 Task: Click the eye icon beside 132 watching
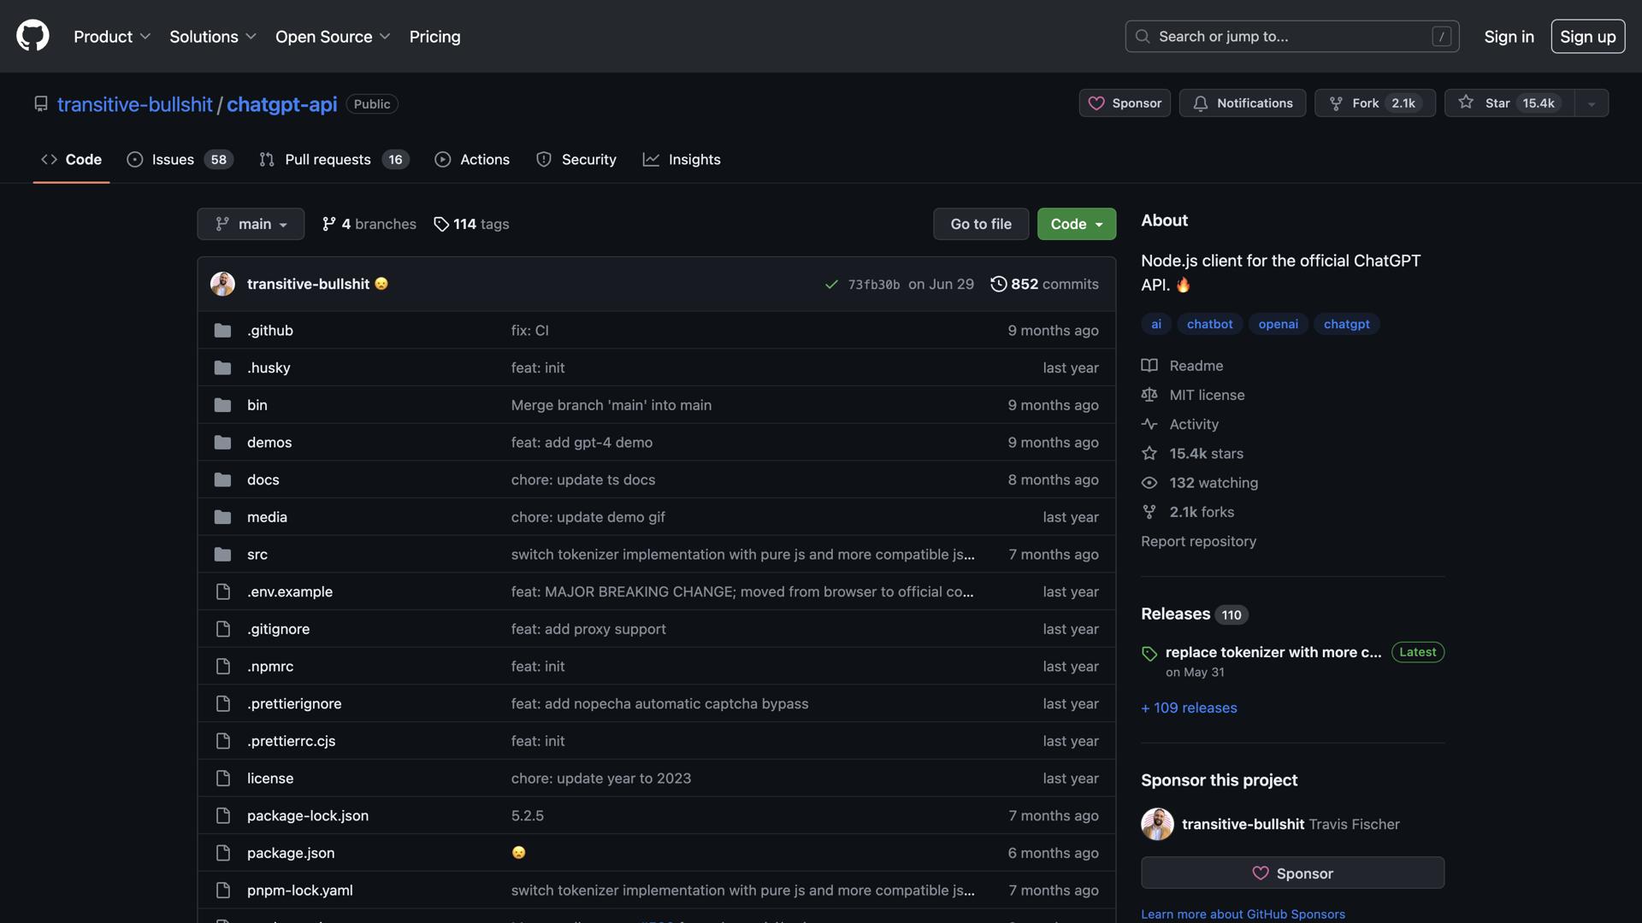point(1149,483)
